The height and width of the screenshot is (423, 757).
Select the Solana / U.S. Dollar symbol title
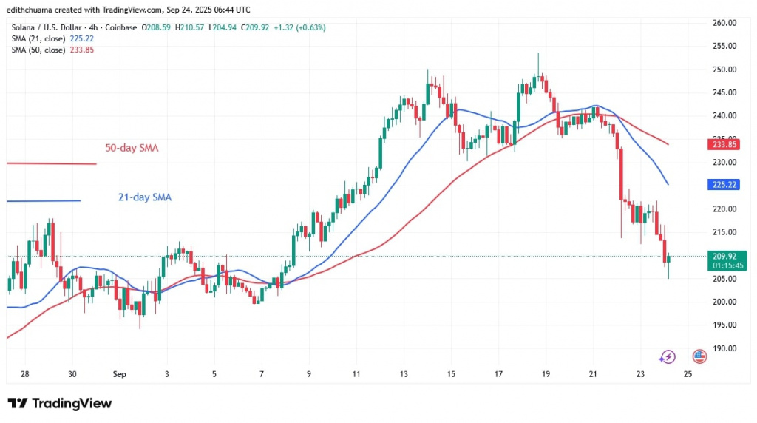coord(45,27)
